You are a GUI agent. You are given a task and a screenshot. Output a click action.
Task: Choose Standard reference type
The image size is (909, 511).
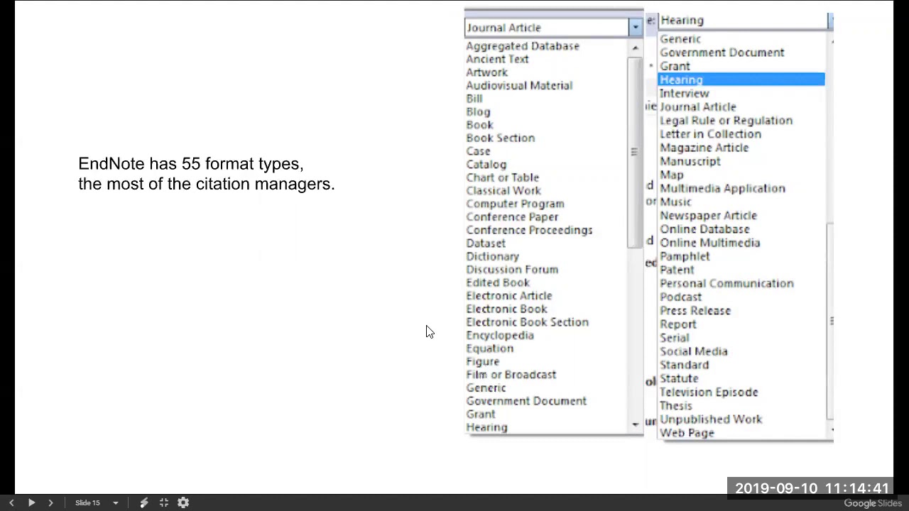tap(684, 364)
